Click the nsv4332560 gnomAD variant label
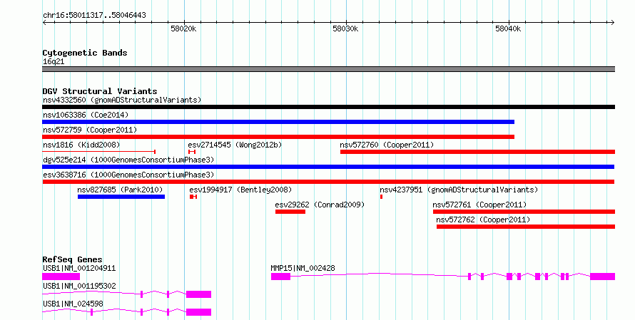Screen dimensions: 635x320 122,100
